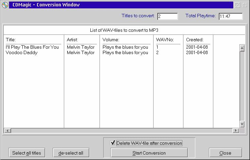Click WAVNo value 1

click(157, 47)
